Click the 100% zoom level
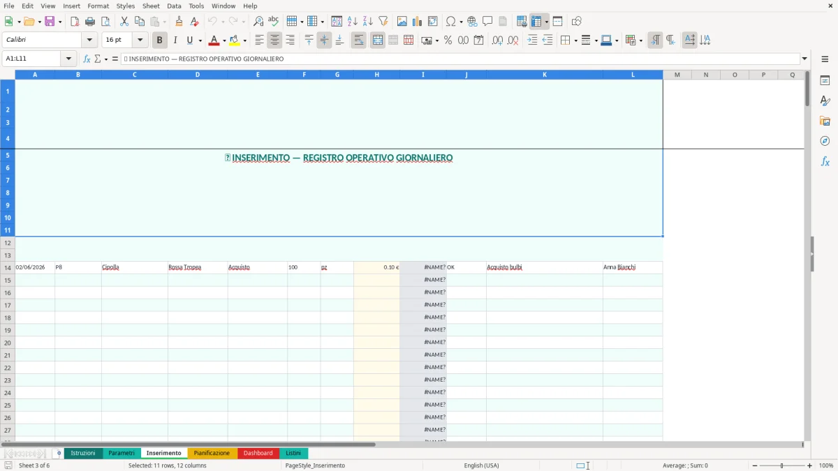This screenshot has width=838, height=471. pos(826,465)
